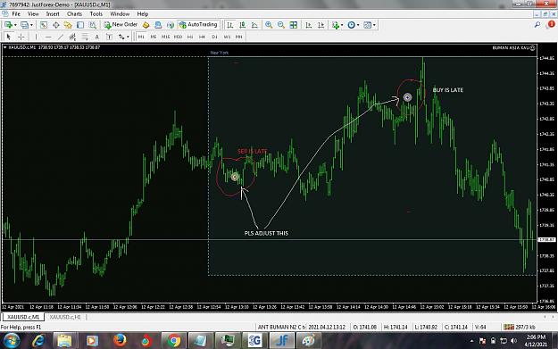
Task: Switch to M1 timeframe
Action: click(x=141, y=37)
